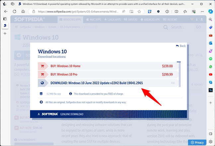
Task: Switch to Mac Apps tab
Action: (94, 20)
